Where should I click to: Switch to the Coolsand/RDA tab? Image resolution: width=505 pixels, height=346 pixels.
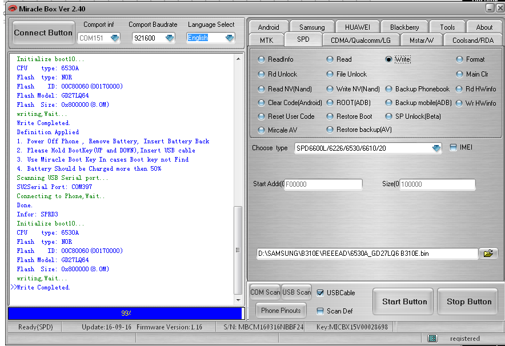point(473,40)
